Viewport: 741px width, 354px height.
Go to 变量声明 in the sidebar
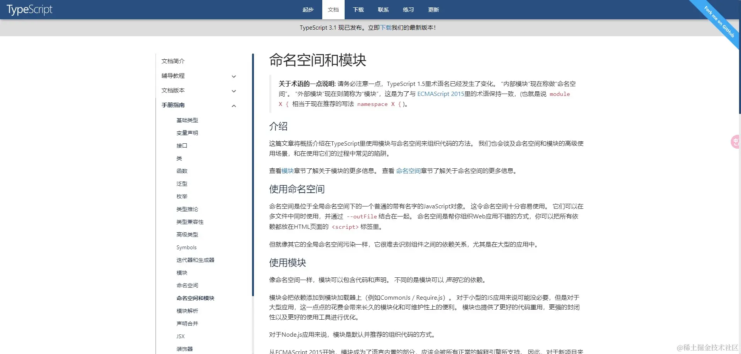187,133
